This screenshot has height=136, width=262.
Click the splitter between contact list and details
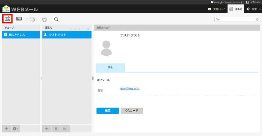click(93, 78)
